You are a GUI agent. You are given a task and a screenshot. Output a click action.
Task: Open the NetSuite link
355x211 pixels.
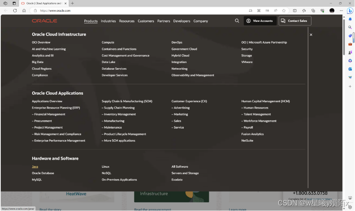(247, 141)
